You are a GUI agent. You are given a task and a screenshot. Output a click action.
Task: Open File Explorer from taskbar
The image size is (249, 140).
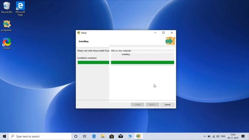(103, 136)
